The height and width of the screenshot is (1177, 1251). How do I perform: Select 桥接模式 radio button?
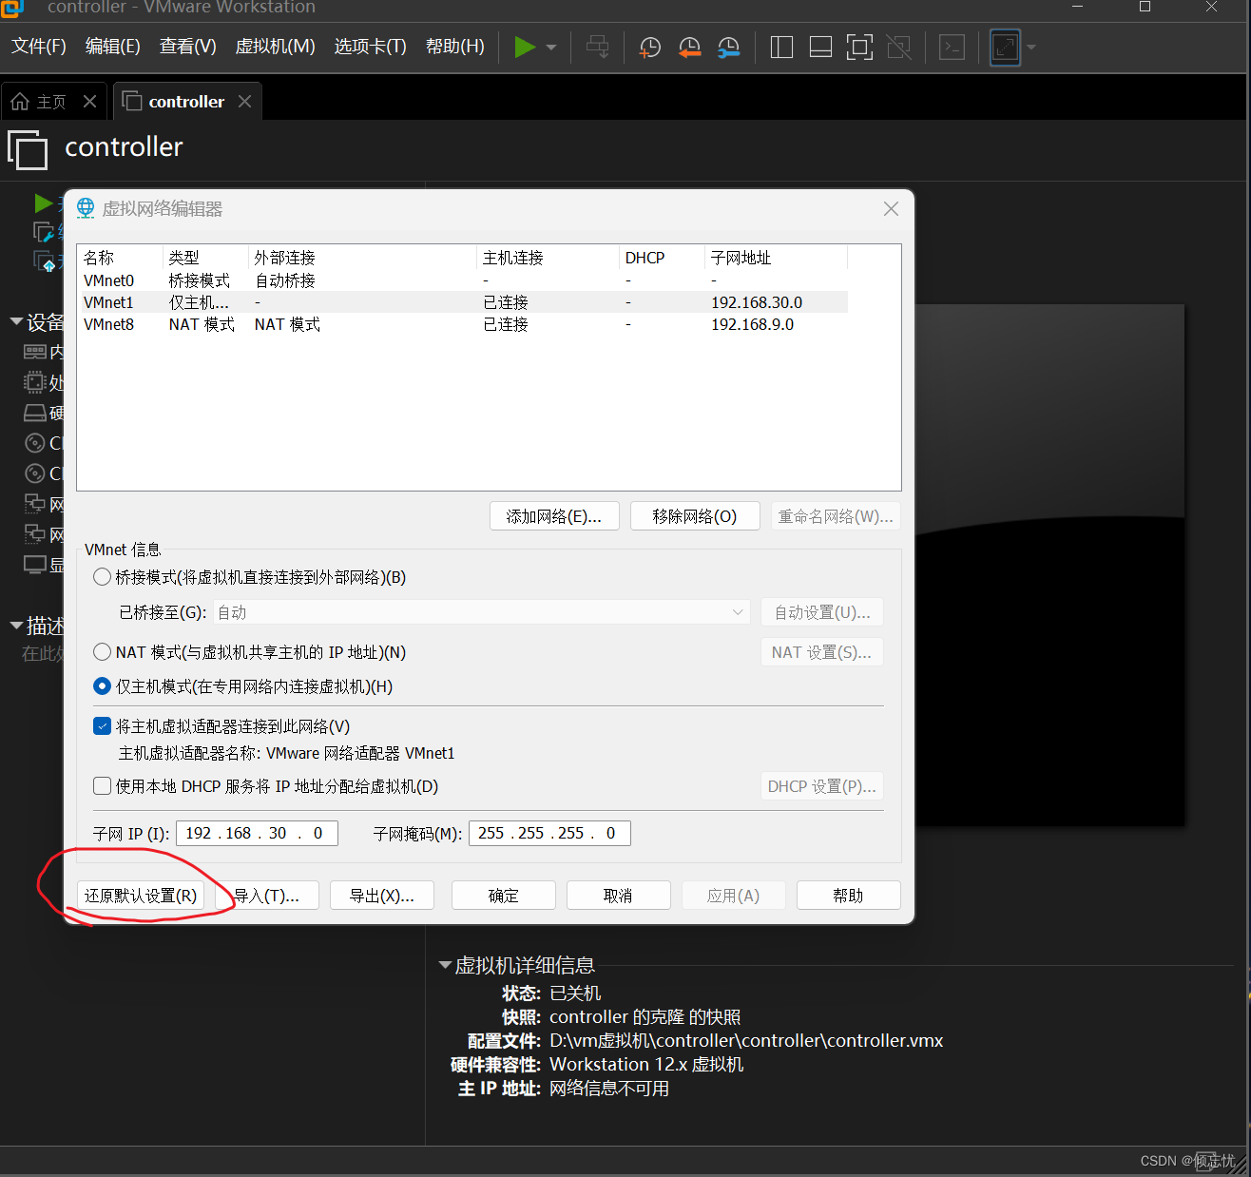pos(103,577)
